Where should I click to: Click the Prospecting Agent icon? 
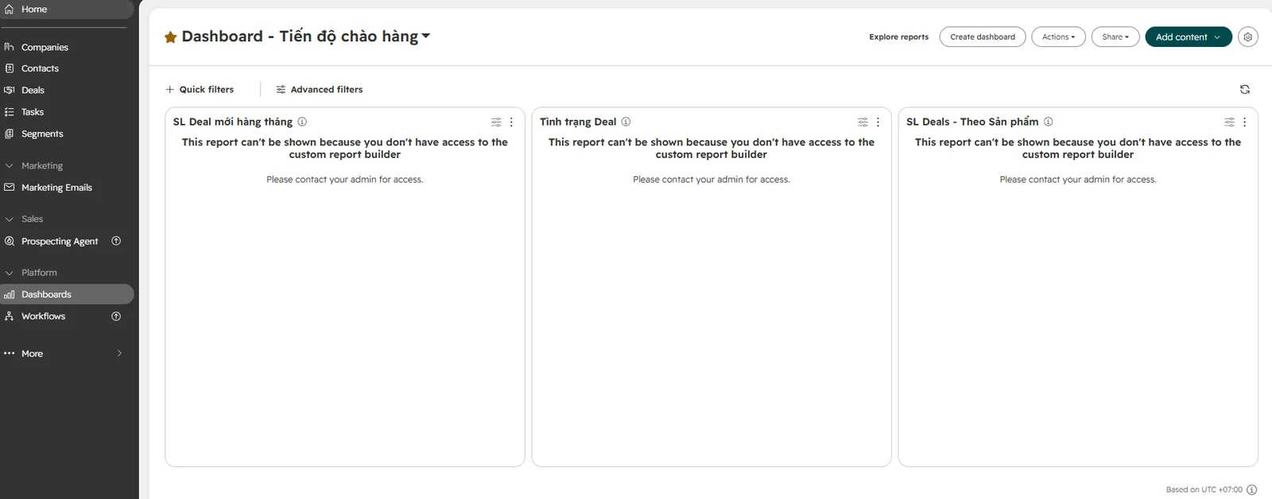coord(10,241)
